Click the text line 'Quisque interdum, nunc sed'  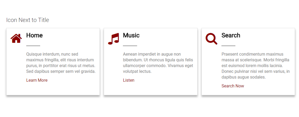[x=52, y=54]
